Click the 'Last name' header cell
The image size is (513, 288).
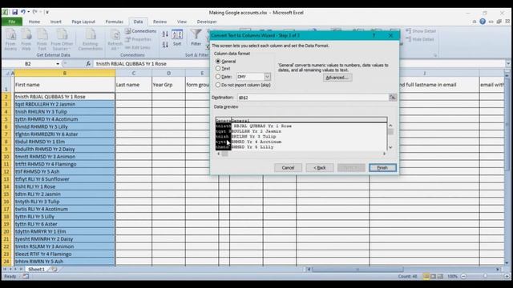(134, 85)
